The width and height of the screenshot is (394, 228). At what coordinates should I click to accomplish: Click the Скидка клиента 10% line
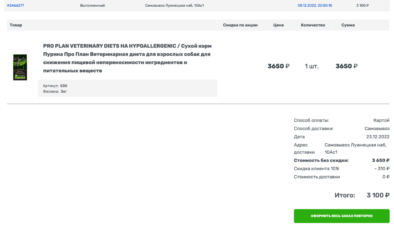[316, 169]
